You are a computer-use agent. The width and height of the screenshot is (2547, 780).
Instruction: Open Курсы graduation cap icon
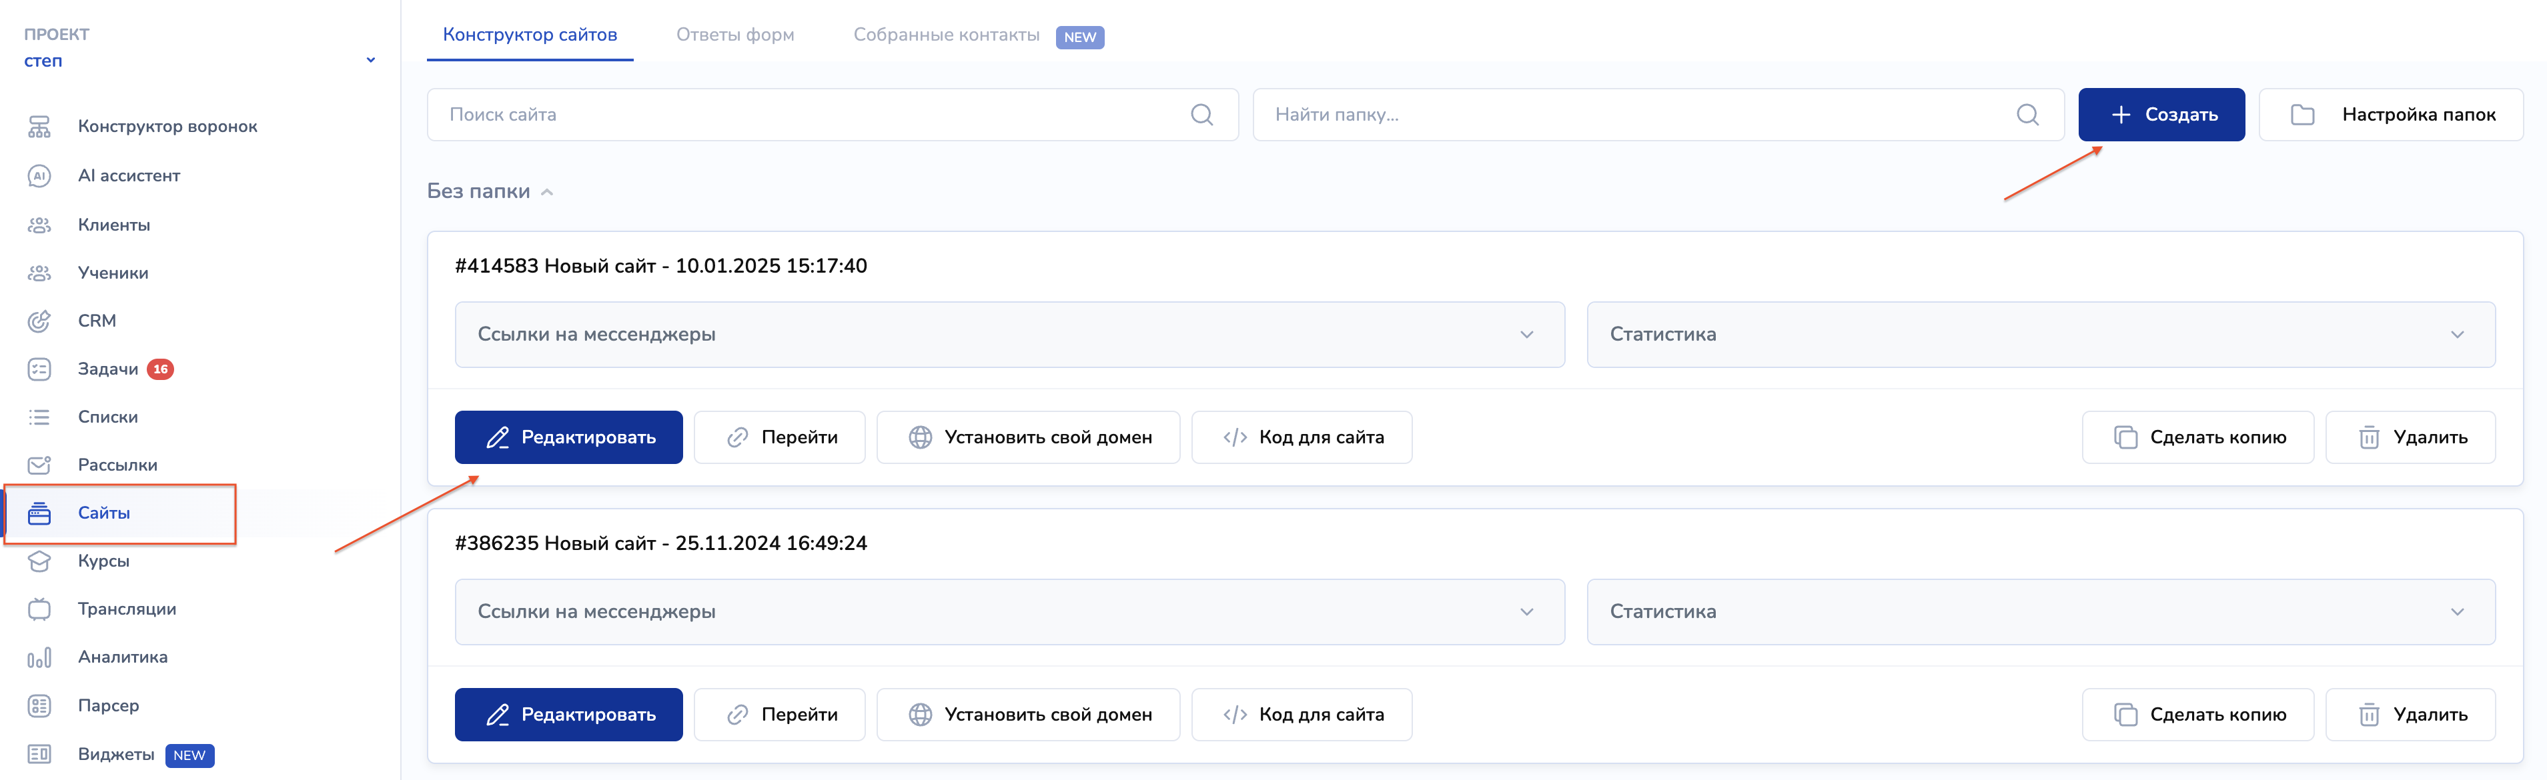39,561
